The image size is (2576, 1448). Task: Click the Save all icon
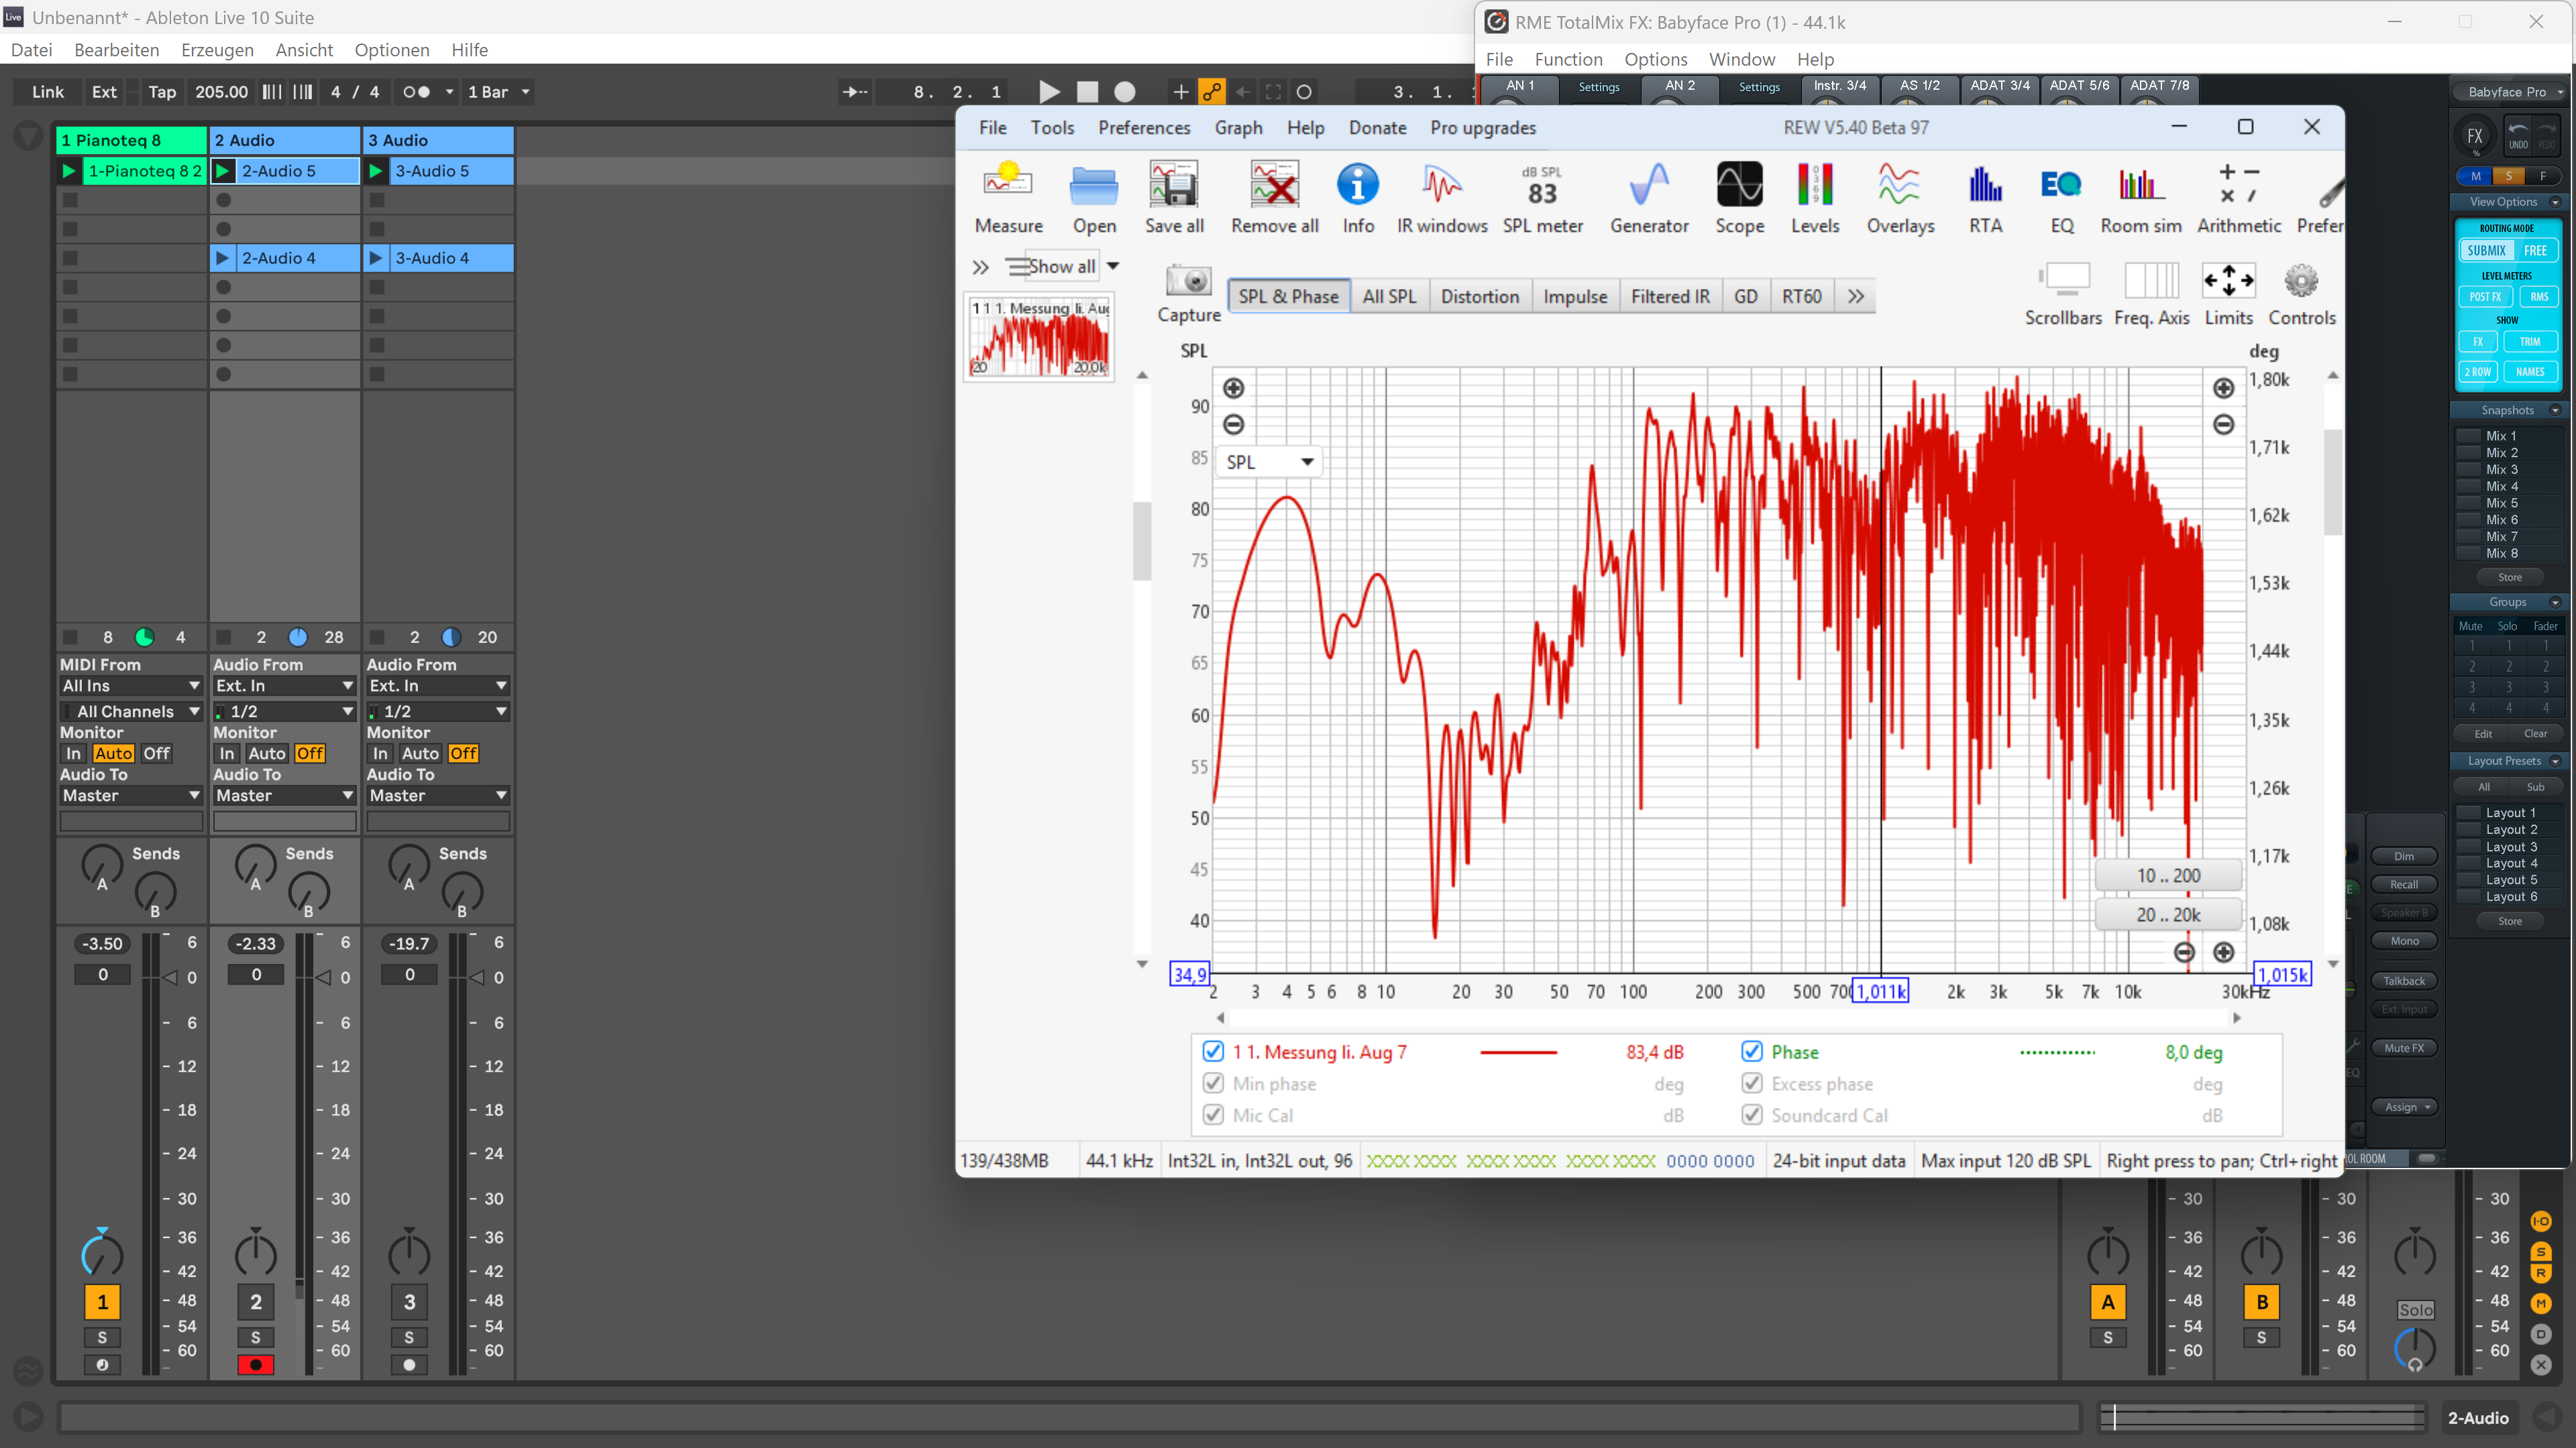click(x=1174, y=197)
